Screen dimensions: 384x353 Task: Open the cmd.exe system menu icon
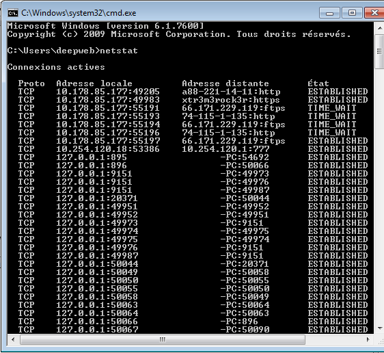(13, 13)
